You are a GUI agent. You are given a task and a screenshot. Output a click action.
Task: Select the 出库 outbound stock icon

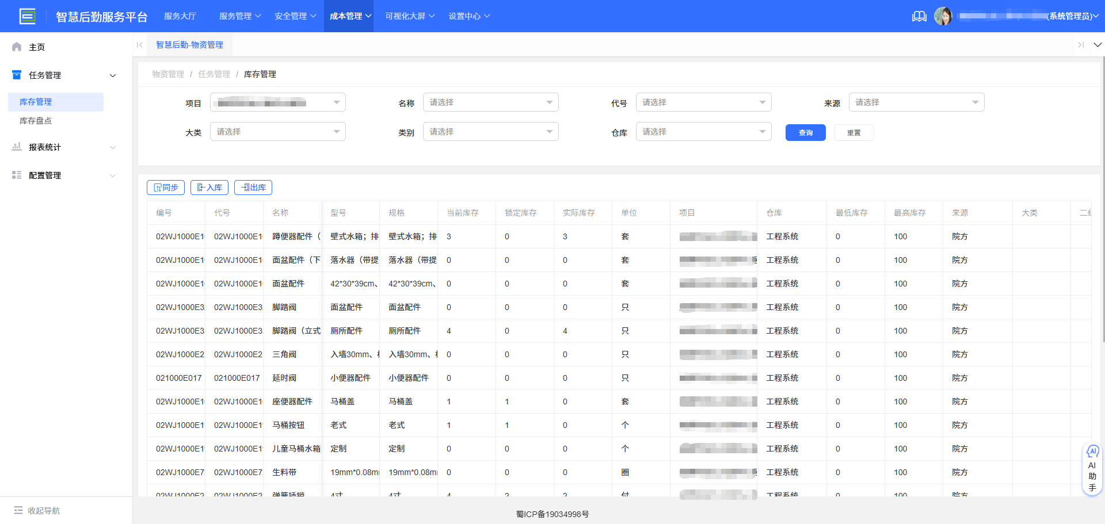click(245, 187)
